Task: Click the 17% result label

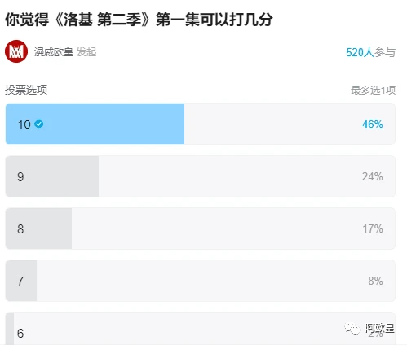Action: click(373, 228)
